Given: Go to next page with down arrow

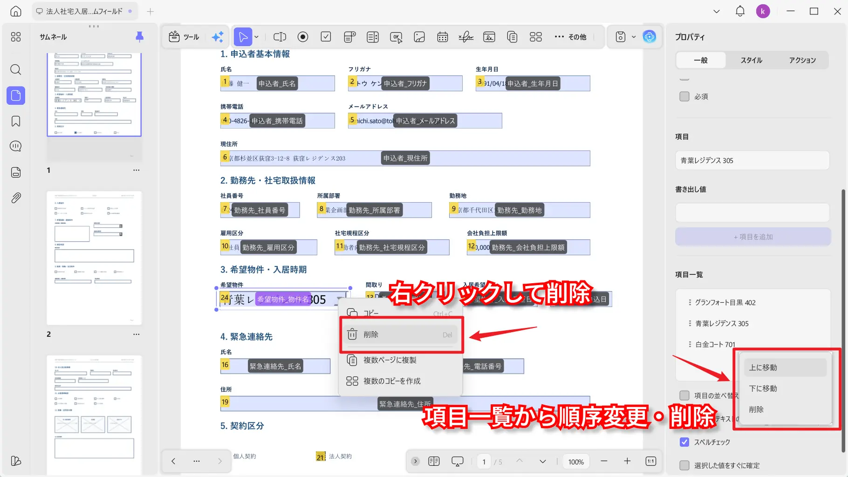Looking at the screenshot, I should coord(543,461).
